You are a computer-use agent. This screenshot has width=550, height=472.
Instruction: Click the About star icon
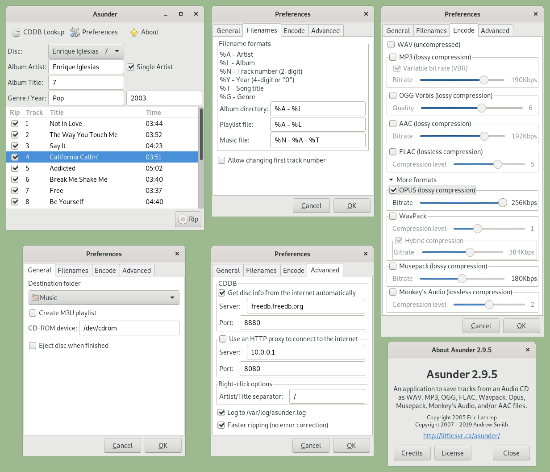[134, 32]
